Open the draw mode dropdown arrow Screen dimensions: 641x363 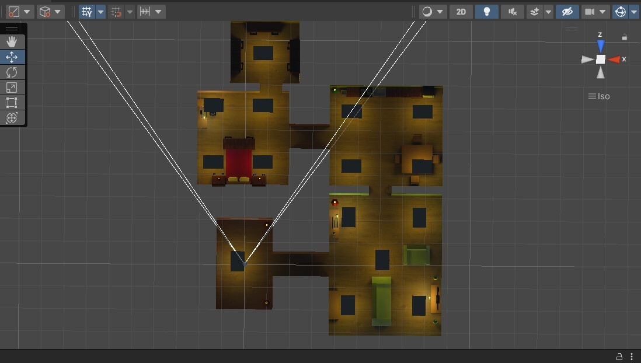tap(441, 11)
